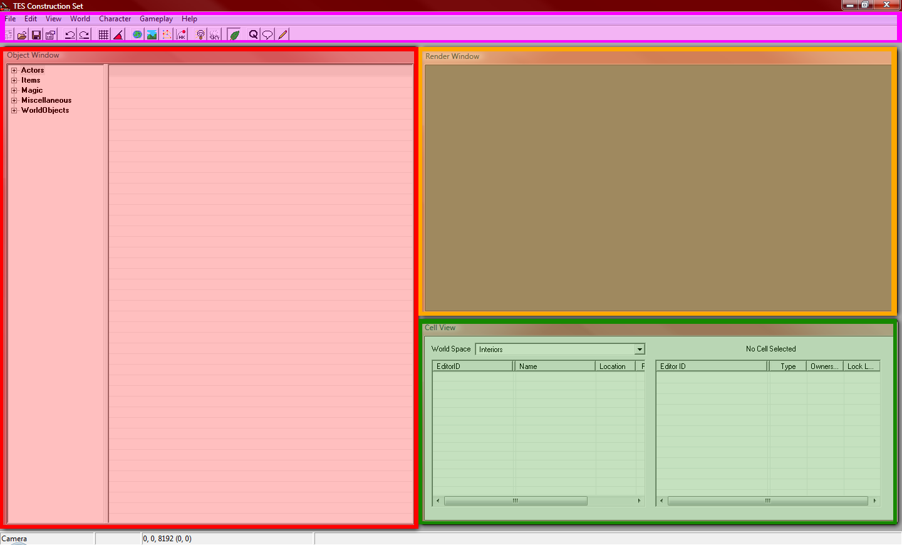Viewport: 902px width, 545px height.
Task: Click the pencil edit icon
Action: pos(283,35)
